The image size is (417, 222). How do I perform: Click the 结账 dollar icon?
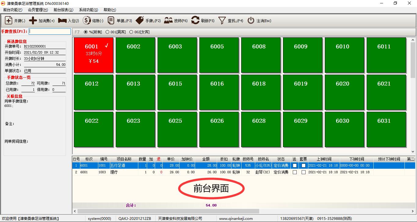click(87, 21)
